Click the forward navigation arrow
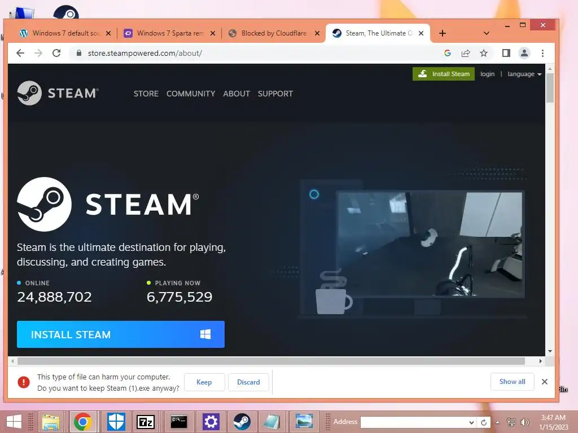 point(38,53)
